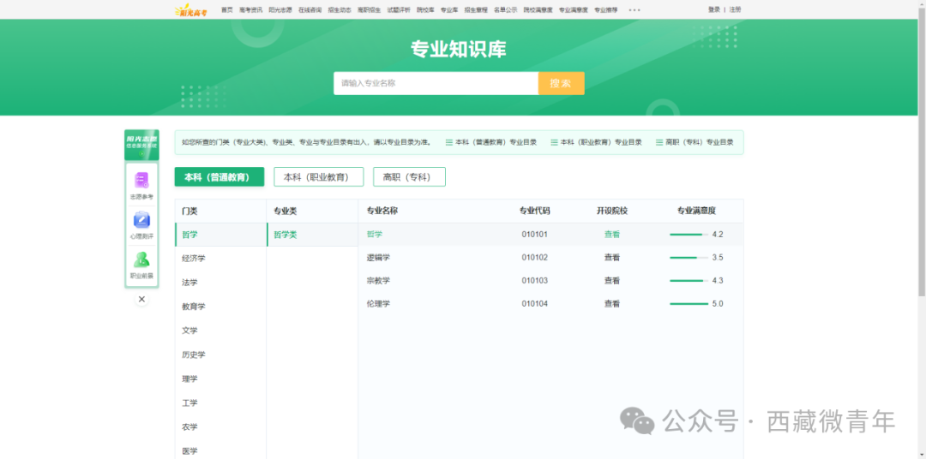Image resolution: width=926 pixels, height=459 pixels.
Task: Select 哲学类 in the 专业类 column
Action: coord(312,235)
